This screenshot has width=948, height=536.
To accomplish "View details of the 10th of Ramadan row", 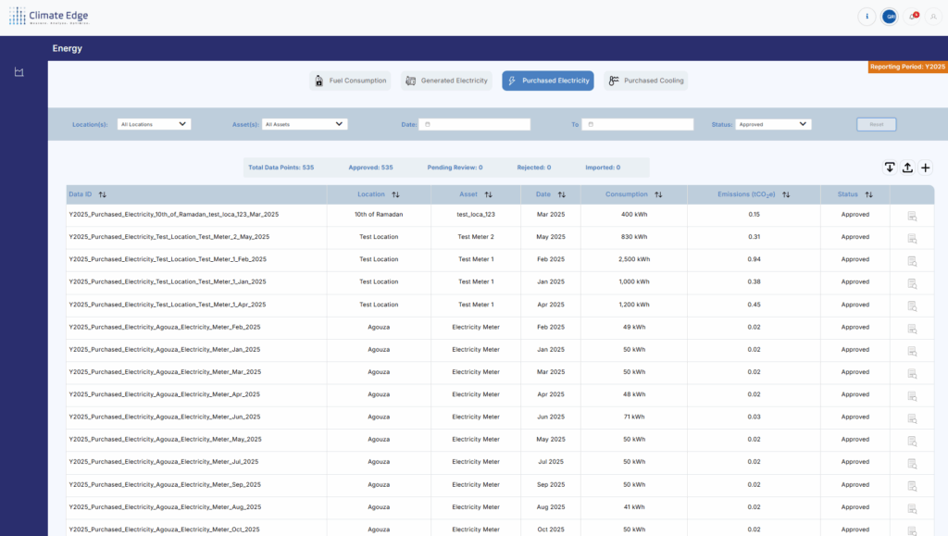I will tap(911, 215).
